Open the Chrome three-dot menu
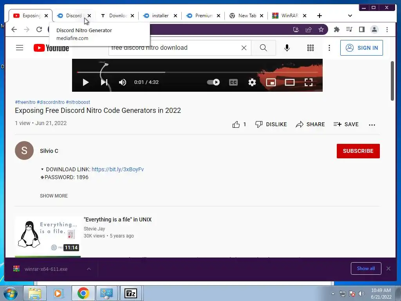 point(387,30)
